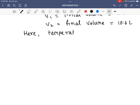This screenshot has height=105, width=140.
Task: Toggle the read-only page mode icon
Action: coord(14,12)
